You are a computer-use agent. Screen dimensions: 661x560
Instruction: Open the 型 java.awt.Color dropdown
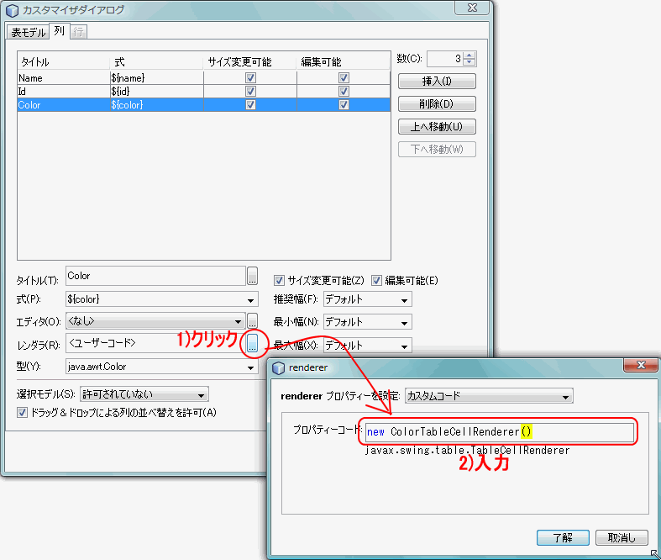(x=160, y=367)
